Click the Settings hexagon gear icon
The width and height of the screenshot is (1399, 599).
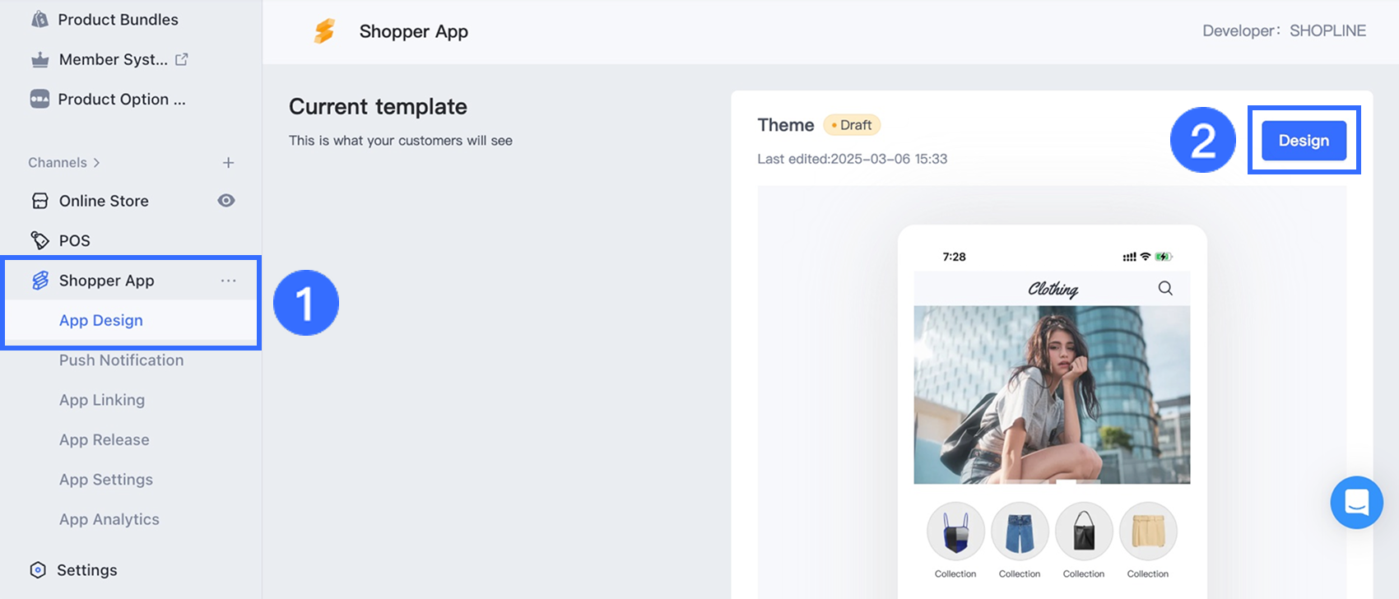[x=38, y=570]
